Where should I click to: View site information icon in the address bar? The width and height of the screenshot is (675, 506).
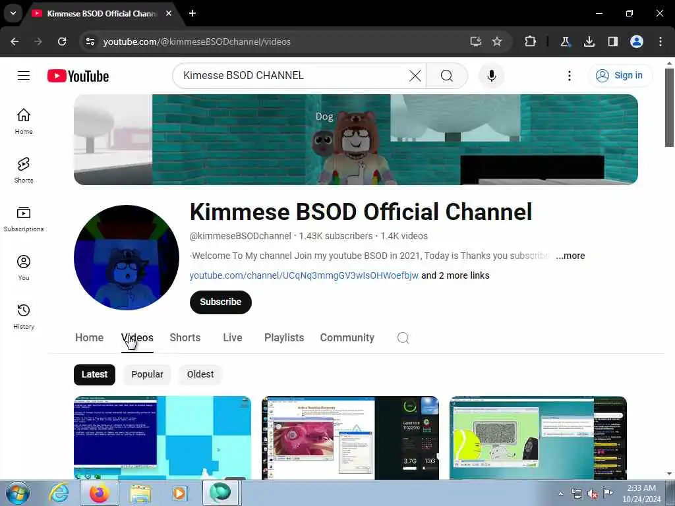(x=90, y=42)
